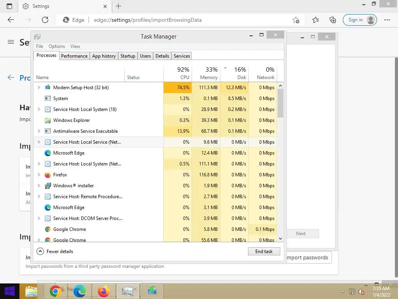Open Firefox from the taskbar
Screen dimensions: 398x299
pyautogui.click(x=103, y=291)
